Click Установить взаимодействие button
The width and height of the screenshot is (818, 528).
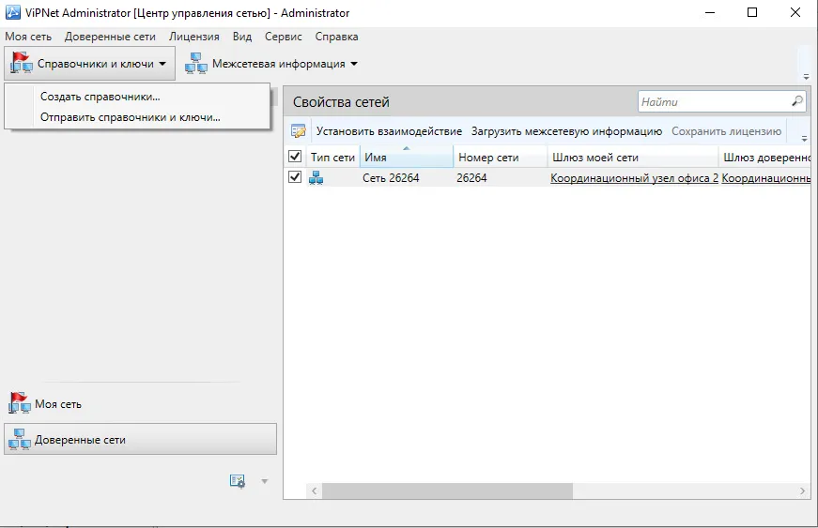[389, 131]
